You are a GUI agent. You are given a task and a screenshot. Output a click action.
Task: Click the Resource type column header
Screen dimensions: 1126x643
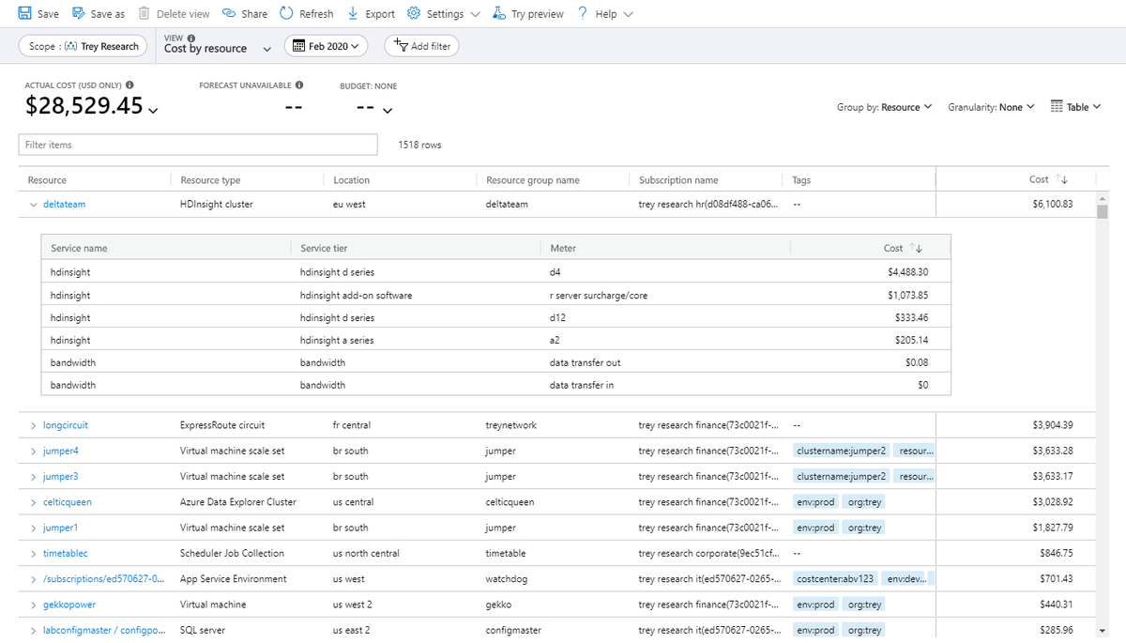(x=210, y=180)
